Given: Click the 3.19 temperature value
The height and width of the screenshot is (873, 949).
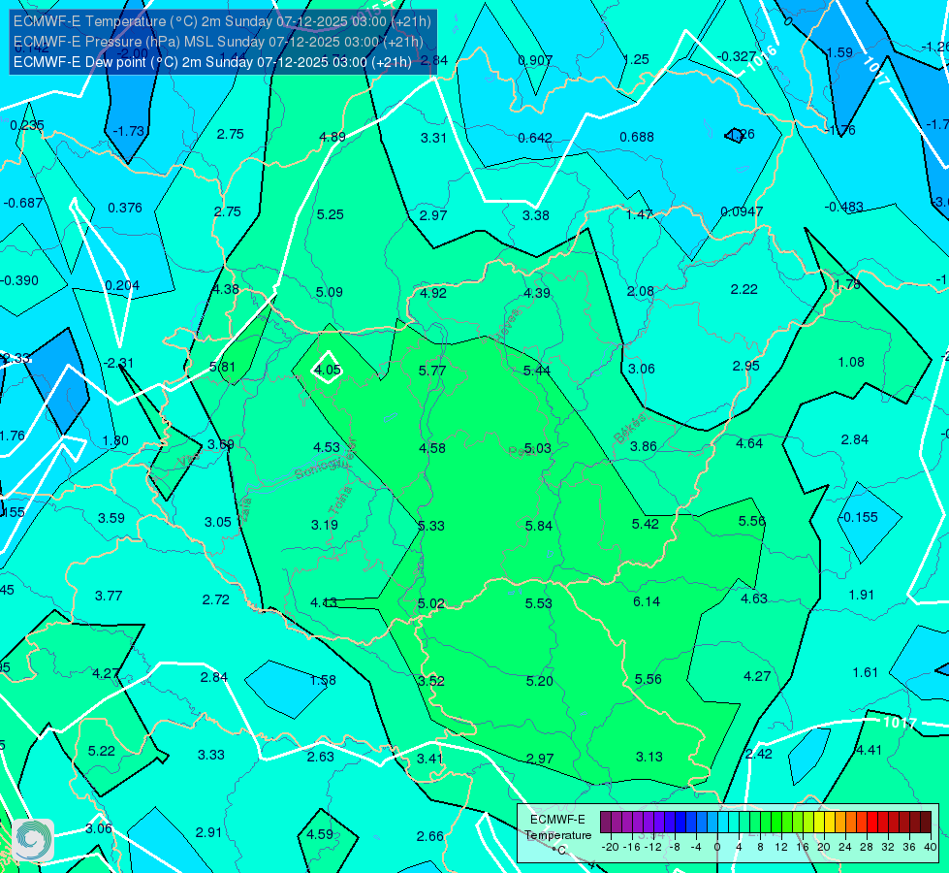Looking at the screenshot, I should coord(325,525).
